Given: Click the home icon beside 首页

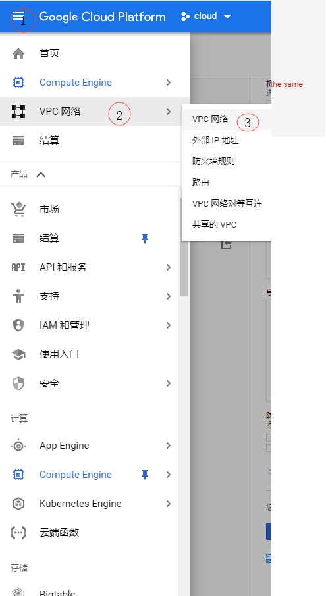Looking at the screenshot, I should pos(18,53).
